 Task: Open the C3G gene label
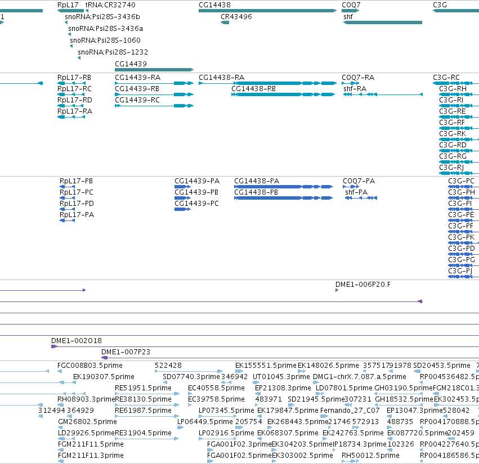point(440,5)
